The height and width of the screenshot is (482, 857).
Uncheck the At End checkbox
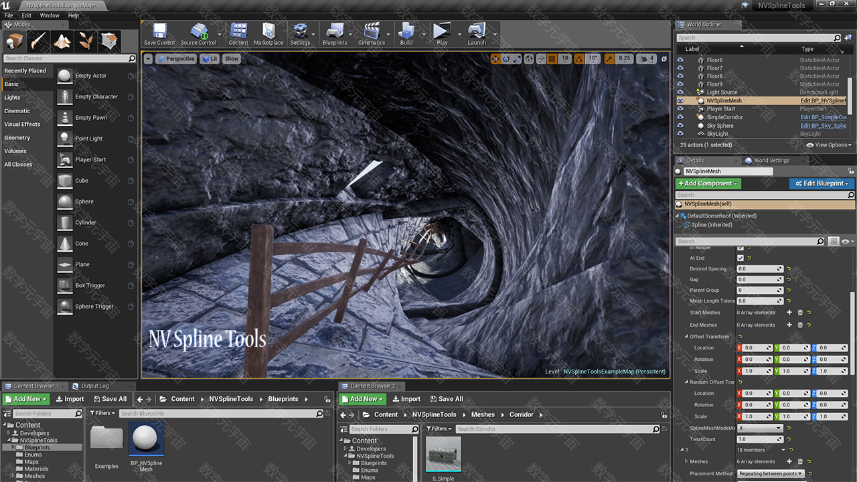pos(741,258)
